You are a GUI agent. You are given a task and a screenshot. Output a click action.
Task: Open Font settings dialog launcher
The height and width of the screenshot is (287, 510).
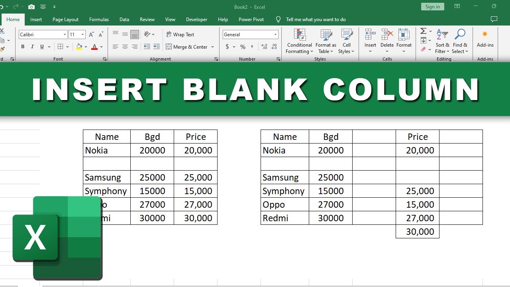pyautogui.click(x=105, y=59)
